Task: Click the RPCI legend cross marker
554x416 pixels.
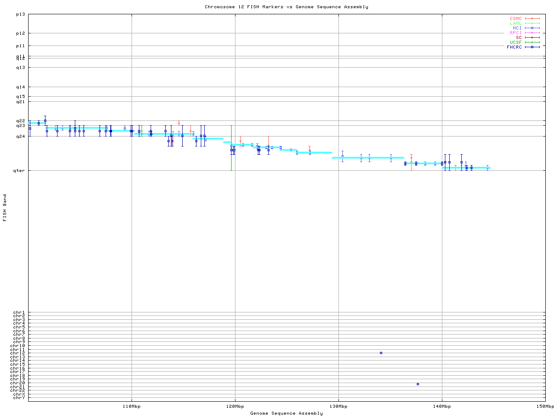Action: pyautogui.click(x=532, y=33)
